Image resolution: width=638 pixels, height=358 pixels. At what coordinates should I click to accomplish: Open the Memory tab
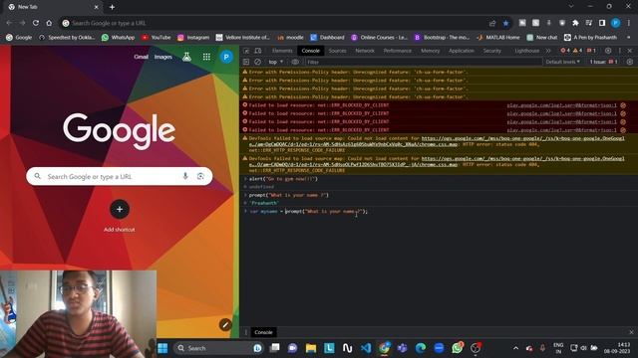click(430, 51)
